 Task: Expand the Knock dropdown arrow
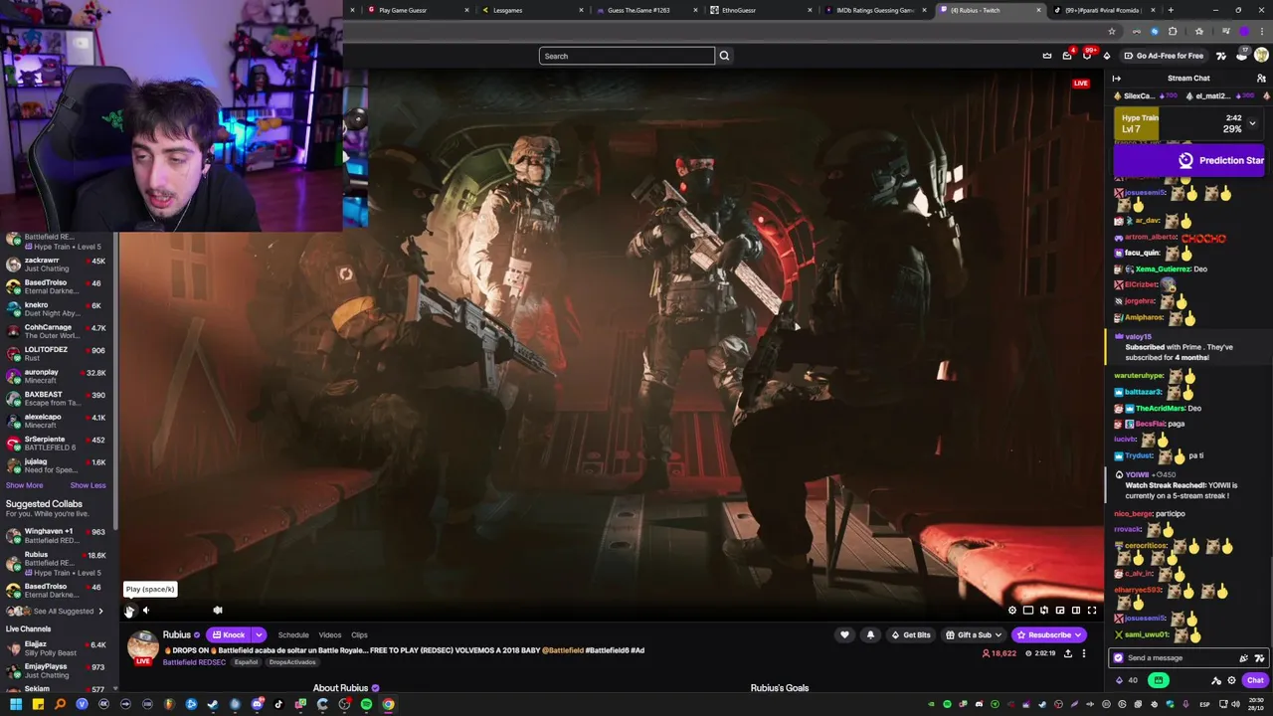tap(259, 634)
